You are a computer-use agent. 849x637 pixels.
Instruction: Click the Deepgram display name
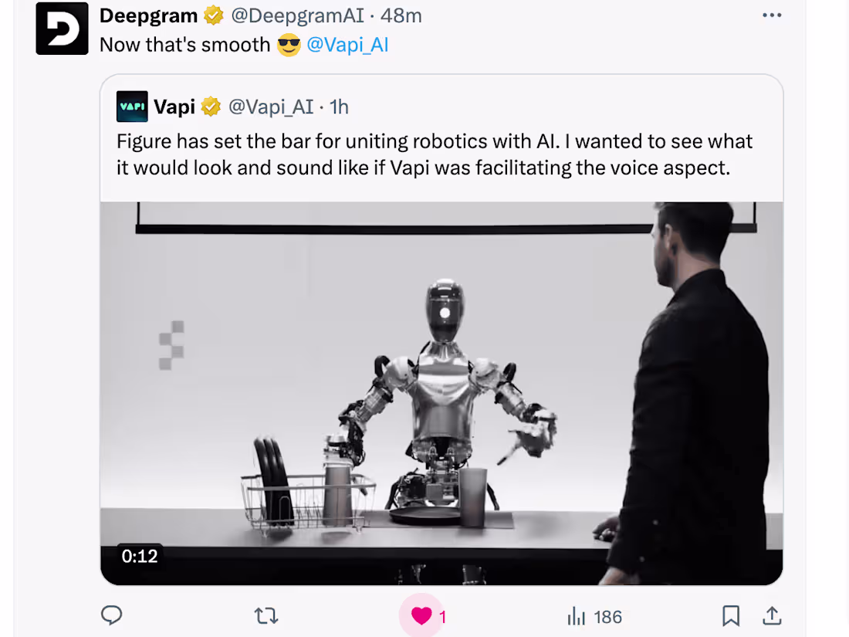pos(148,15)
